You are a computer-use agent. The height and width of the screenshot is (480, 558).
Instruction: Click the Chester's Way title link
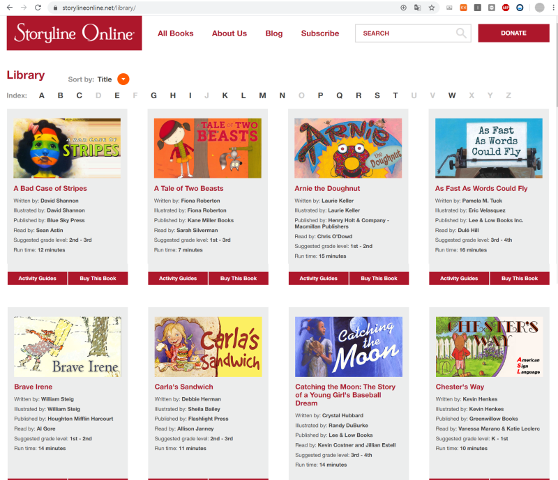coord(460,387)
